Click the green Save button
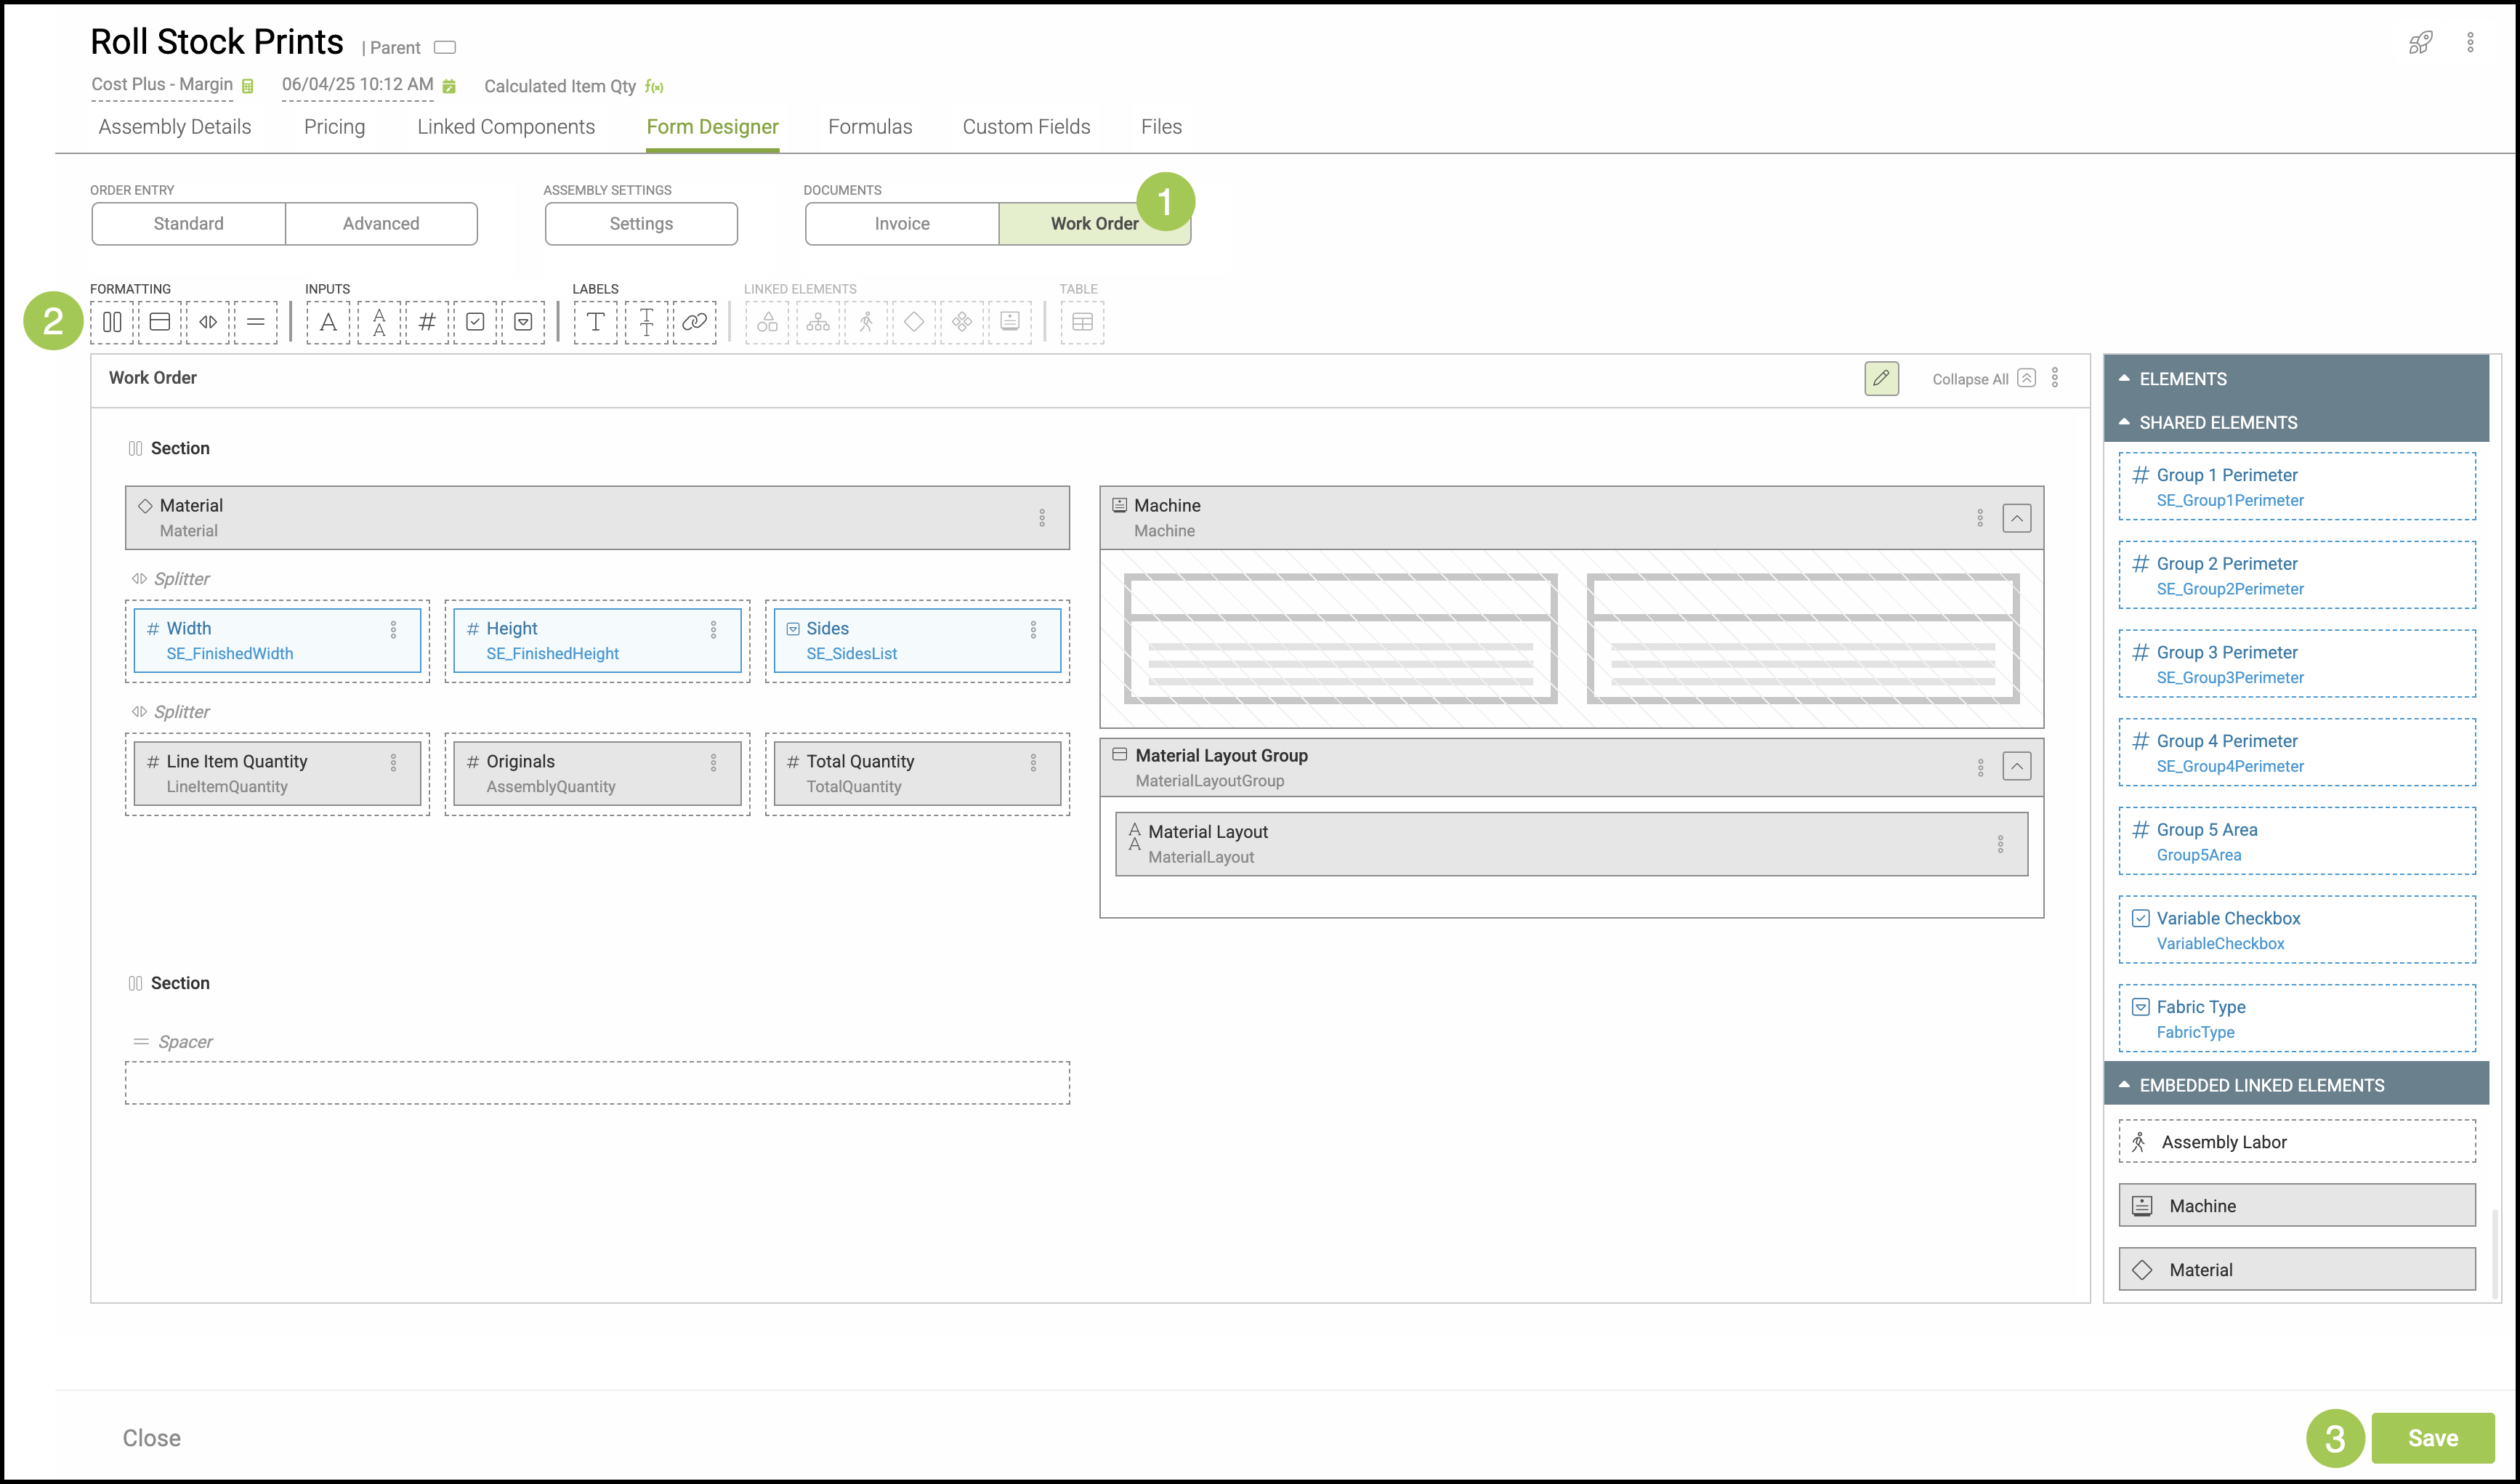 [x=2432, y=1438]
